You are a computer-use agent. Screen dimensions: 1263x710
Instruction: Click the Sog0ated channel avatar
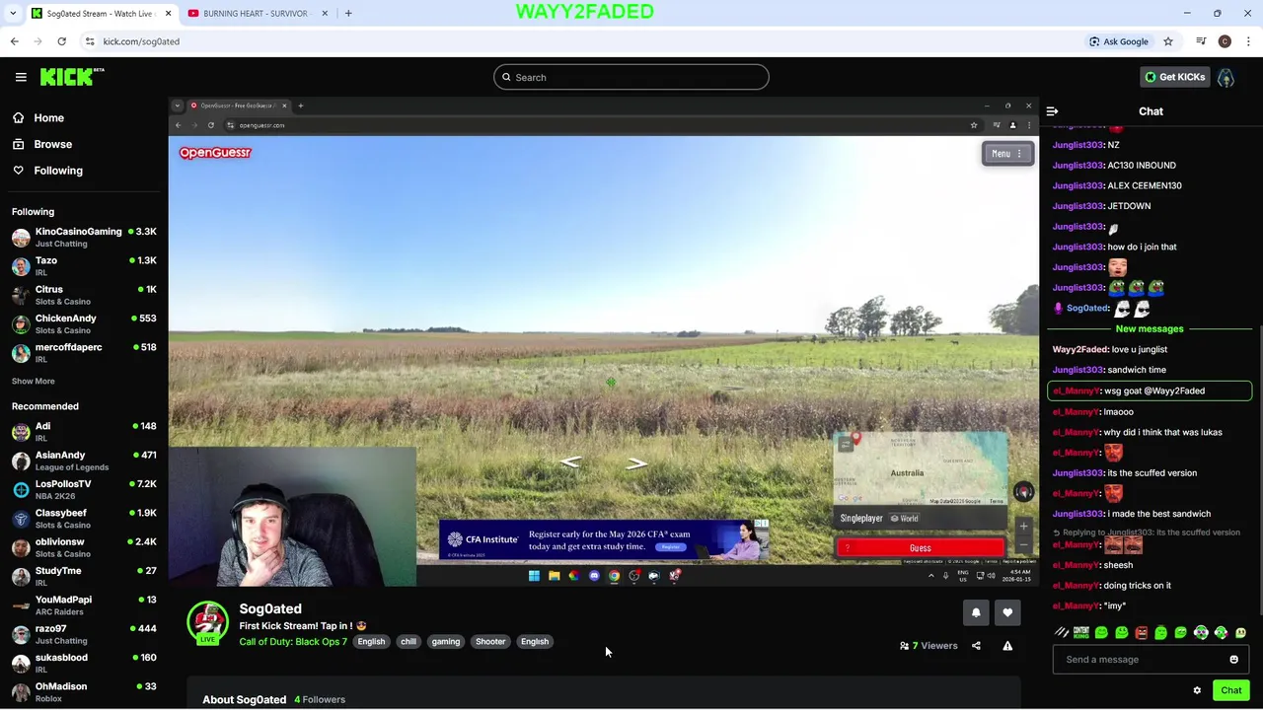(x=207, y=621)
